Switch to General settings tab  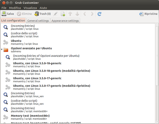pyautogui.click(x=38, y=21)
